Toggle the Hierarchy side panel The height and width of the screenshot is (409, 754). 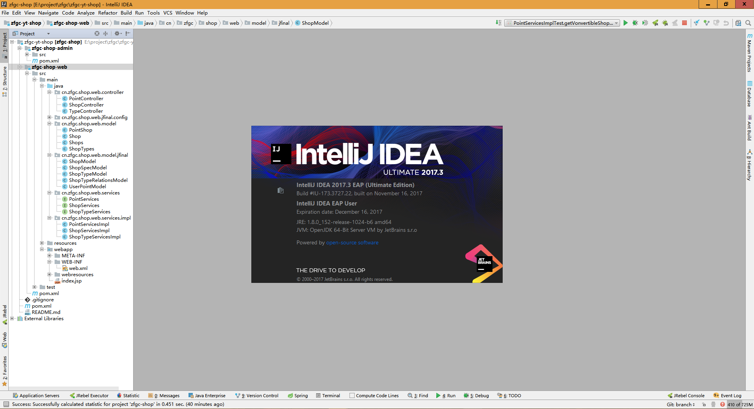(750, 165)
